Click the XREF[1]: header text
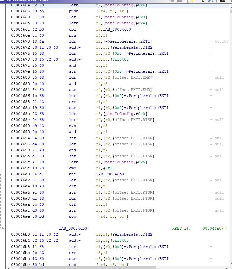This screenshot has height=269, width=232. click(181, 228)
